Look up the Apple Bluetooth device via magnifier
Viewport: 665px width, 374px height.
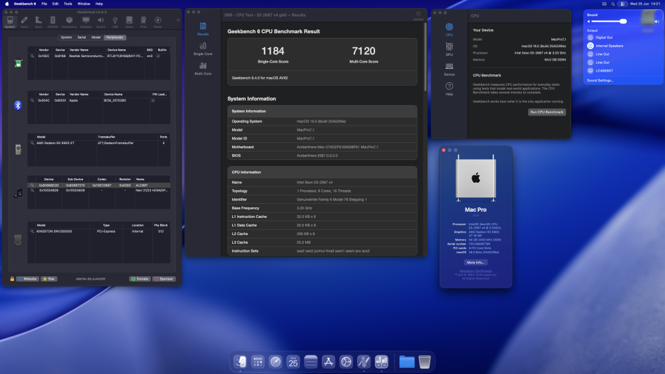(32, 100)
